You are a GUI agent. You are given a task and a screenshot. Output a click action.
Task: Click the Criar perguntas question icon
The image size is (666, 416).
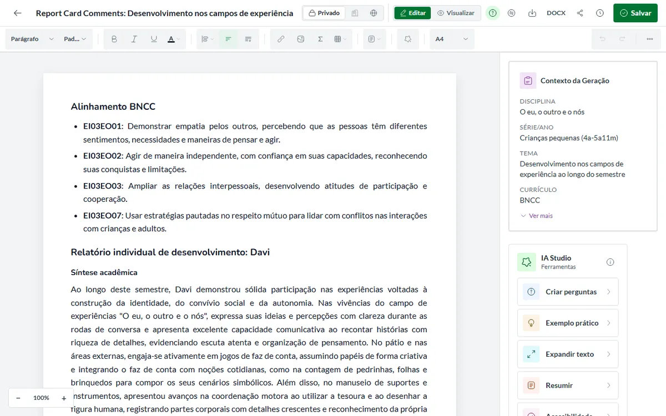click(x=531, y=292)
